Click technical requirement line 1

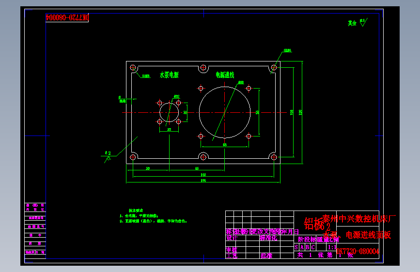139,216
